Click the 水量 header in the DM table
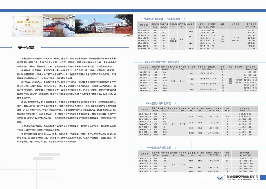This screenshot has width=266, height=189. [x=222, y=68]
